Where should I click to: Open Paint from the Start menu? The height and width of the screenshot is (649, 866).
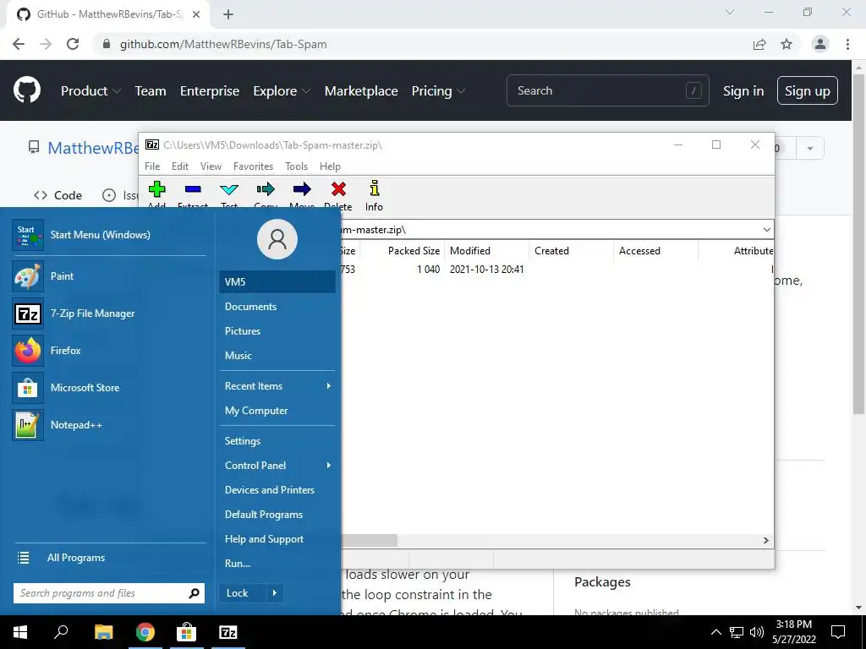[x=109, y=276]
